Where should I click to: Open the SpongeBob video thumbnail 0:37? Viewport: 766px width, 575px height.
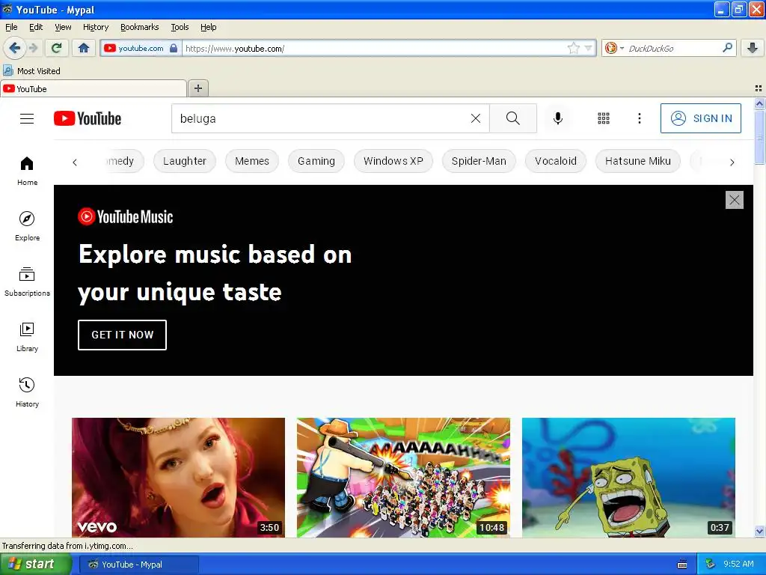pos(628,477)
